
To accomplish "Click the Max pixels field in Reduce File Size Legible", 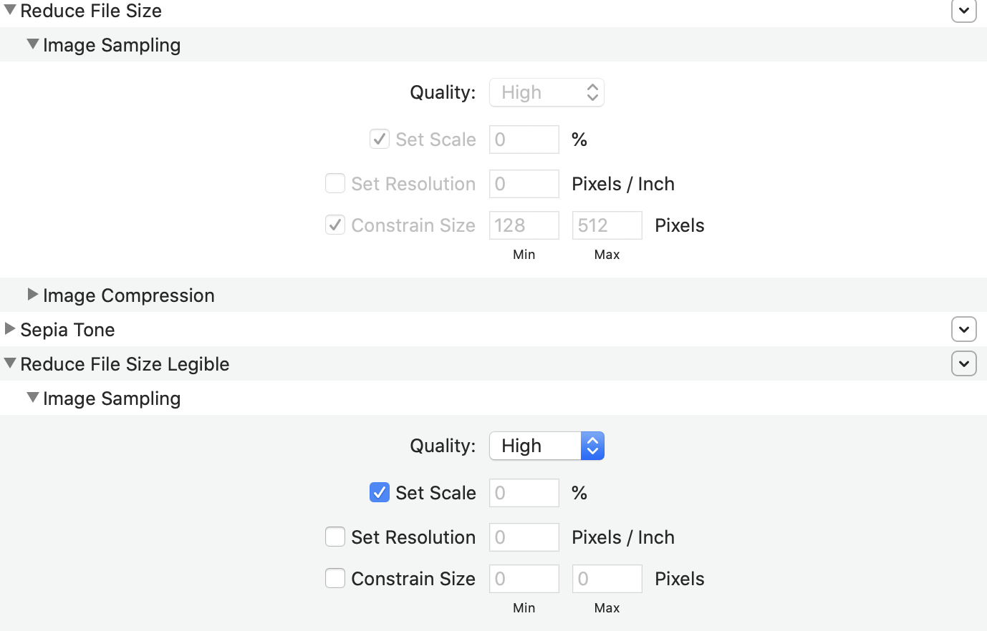I will click(607, 578).
